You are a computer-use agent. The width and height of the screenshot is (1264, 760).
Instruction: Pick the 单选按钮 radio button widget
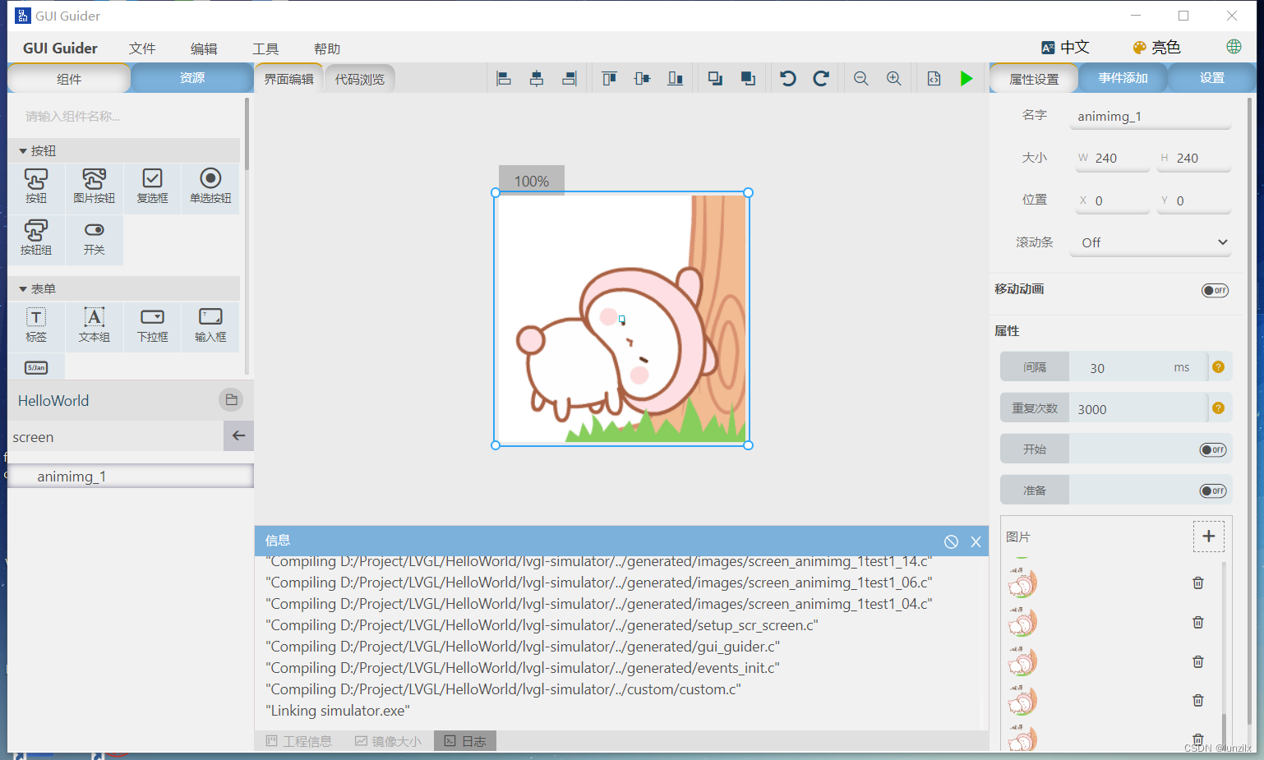pos(210,187)
